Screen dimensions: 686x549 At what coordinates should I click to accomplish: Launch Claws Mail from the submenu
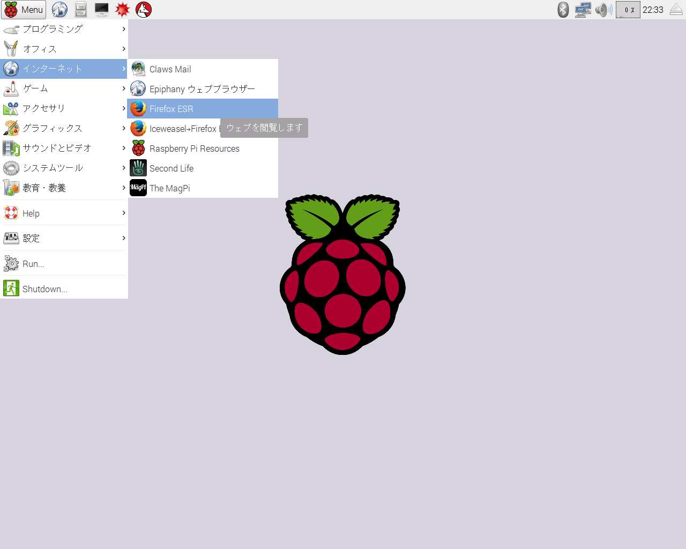[x=203, y=69]
